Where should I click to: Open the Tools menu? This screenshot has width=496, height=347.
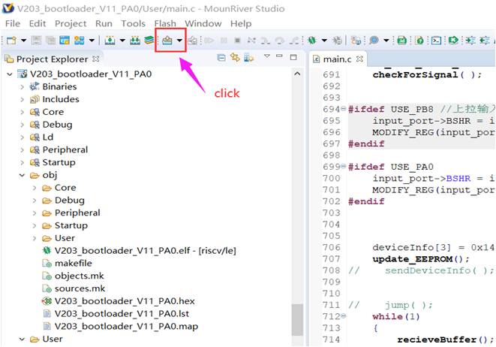point(133,23)
